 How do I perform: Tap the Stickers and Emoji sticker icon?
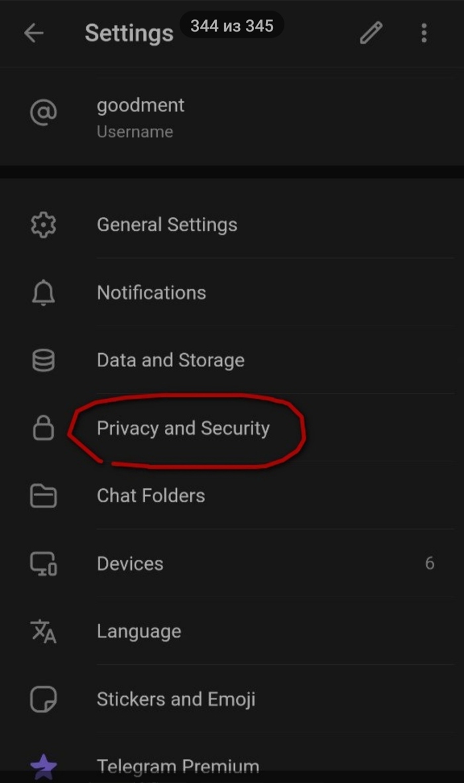pyautogui.click(x=44, y=699)
